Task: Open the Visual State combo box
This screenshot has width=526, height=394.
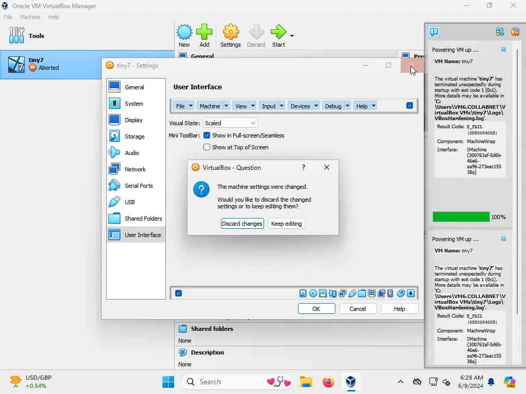Action: [x=230, y=123]
